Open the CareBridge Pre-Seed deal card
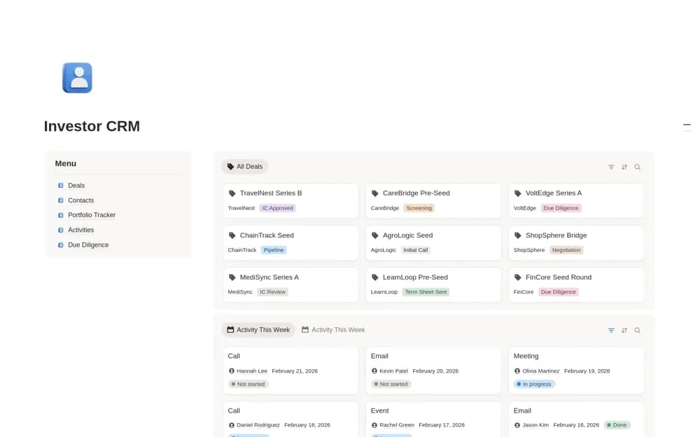700x437 pixels. coord(433,200)
